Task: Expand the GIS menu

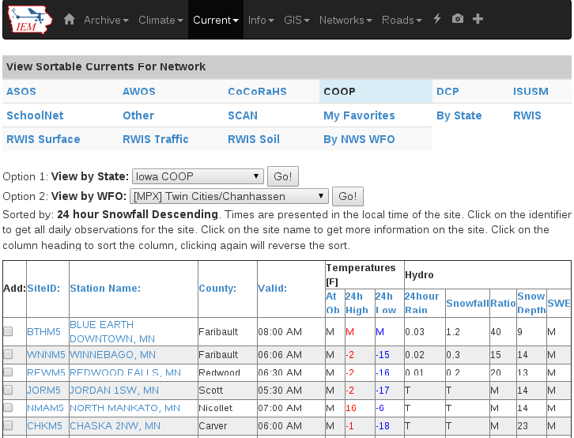Action: click(297, 20)
